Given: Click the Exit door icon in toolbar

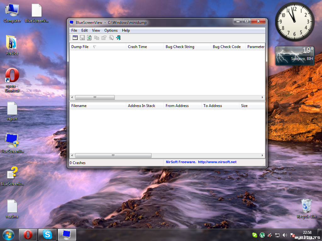Looking at the screenshot, I should point(118,38).
